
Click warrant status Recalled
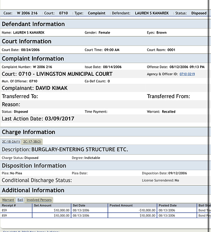169,112
